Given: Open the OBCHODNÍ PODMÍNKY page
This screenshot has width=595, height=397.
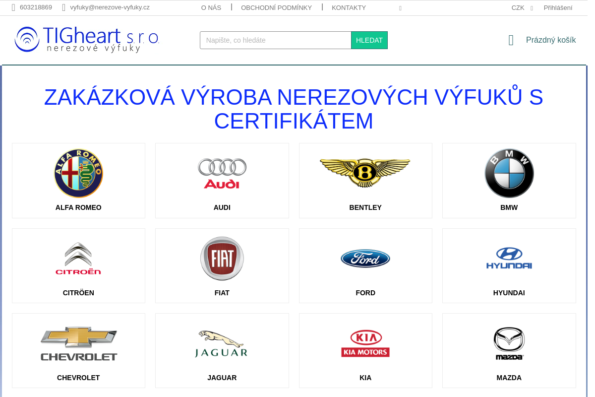Looking at the screenshot, I should (276, 7).
